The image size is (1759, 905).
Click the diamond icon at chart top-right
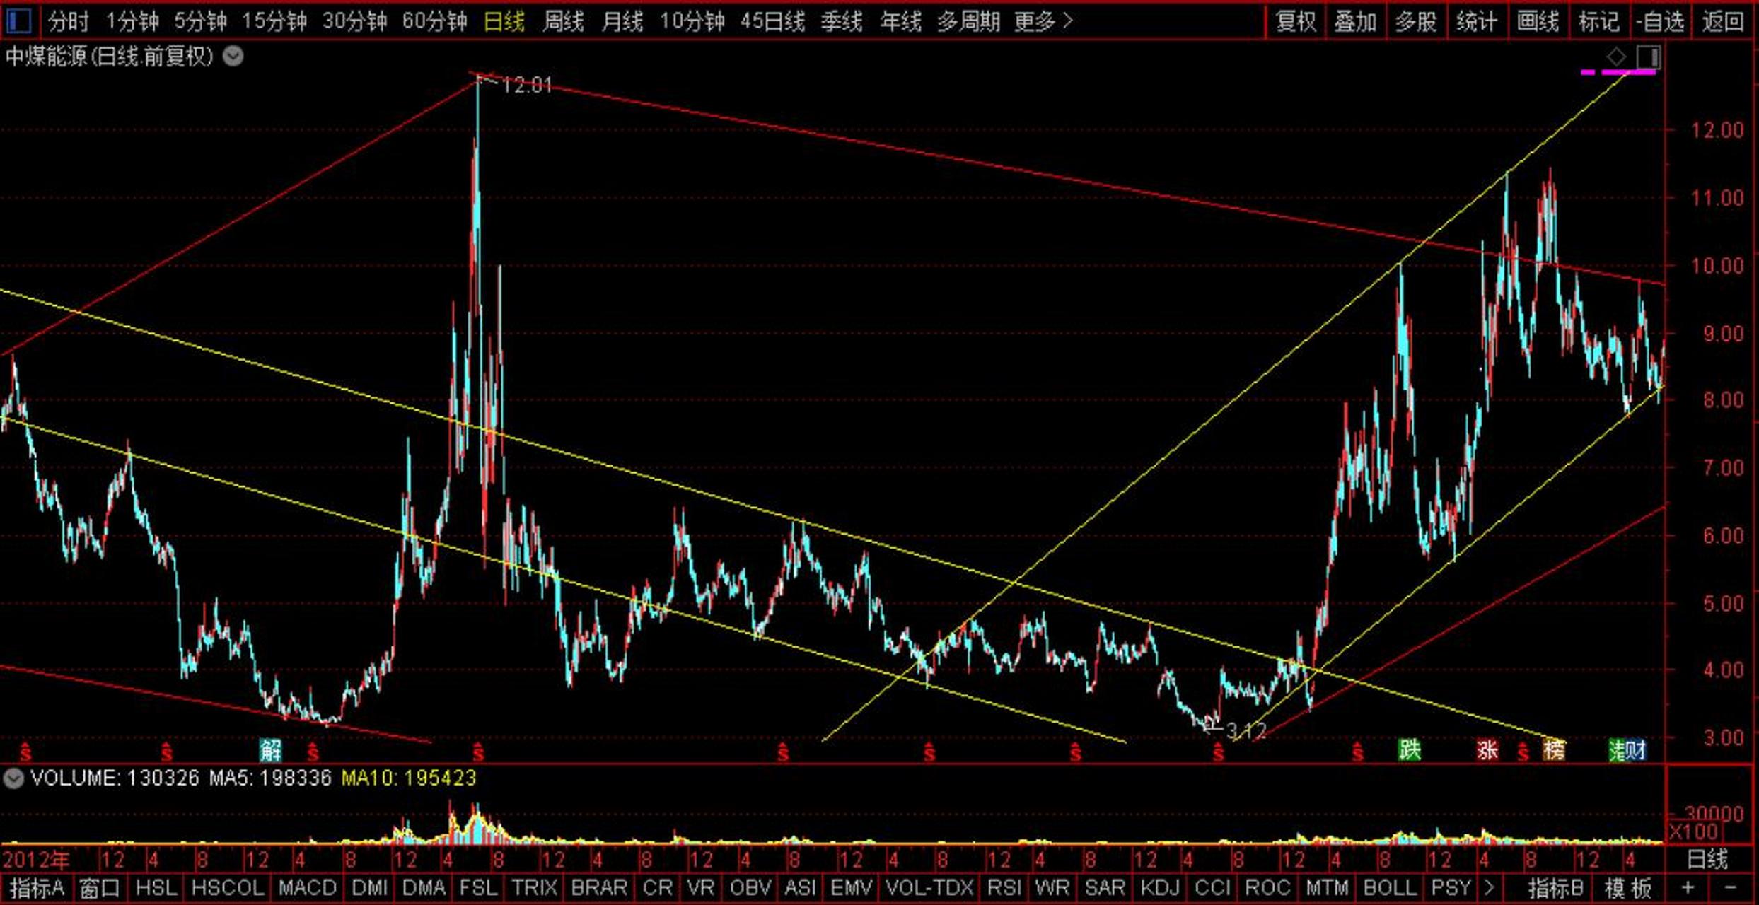(1617, 57)
